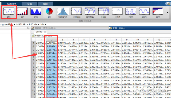The width and height of the screenshot is (171, 98).
Task: Click cell 2.9119e in row 1
Action: [x=63, y=43]
